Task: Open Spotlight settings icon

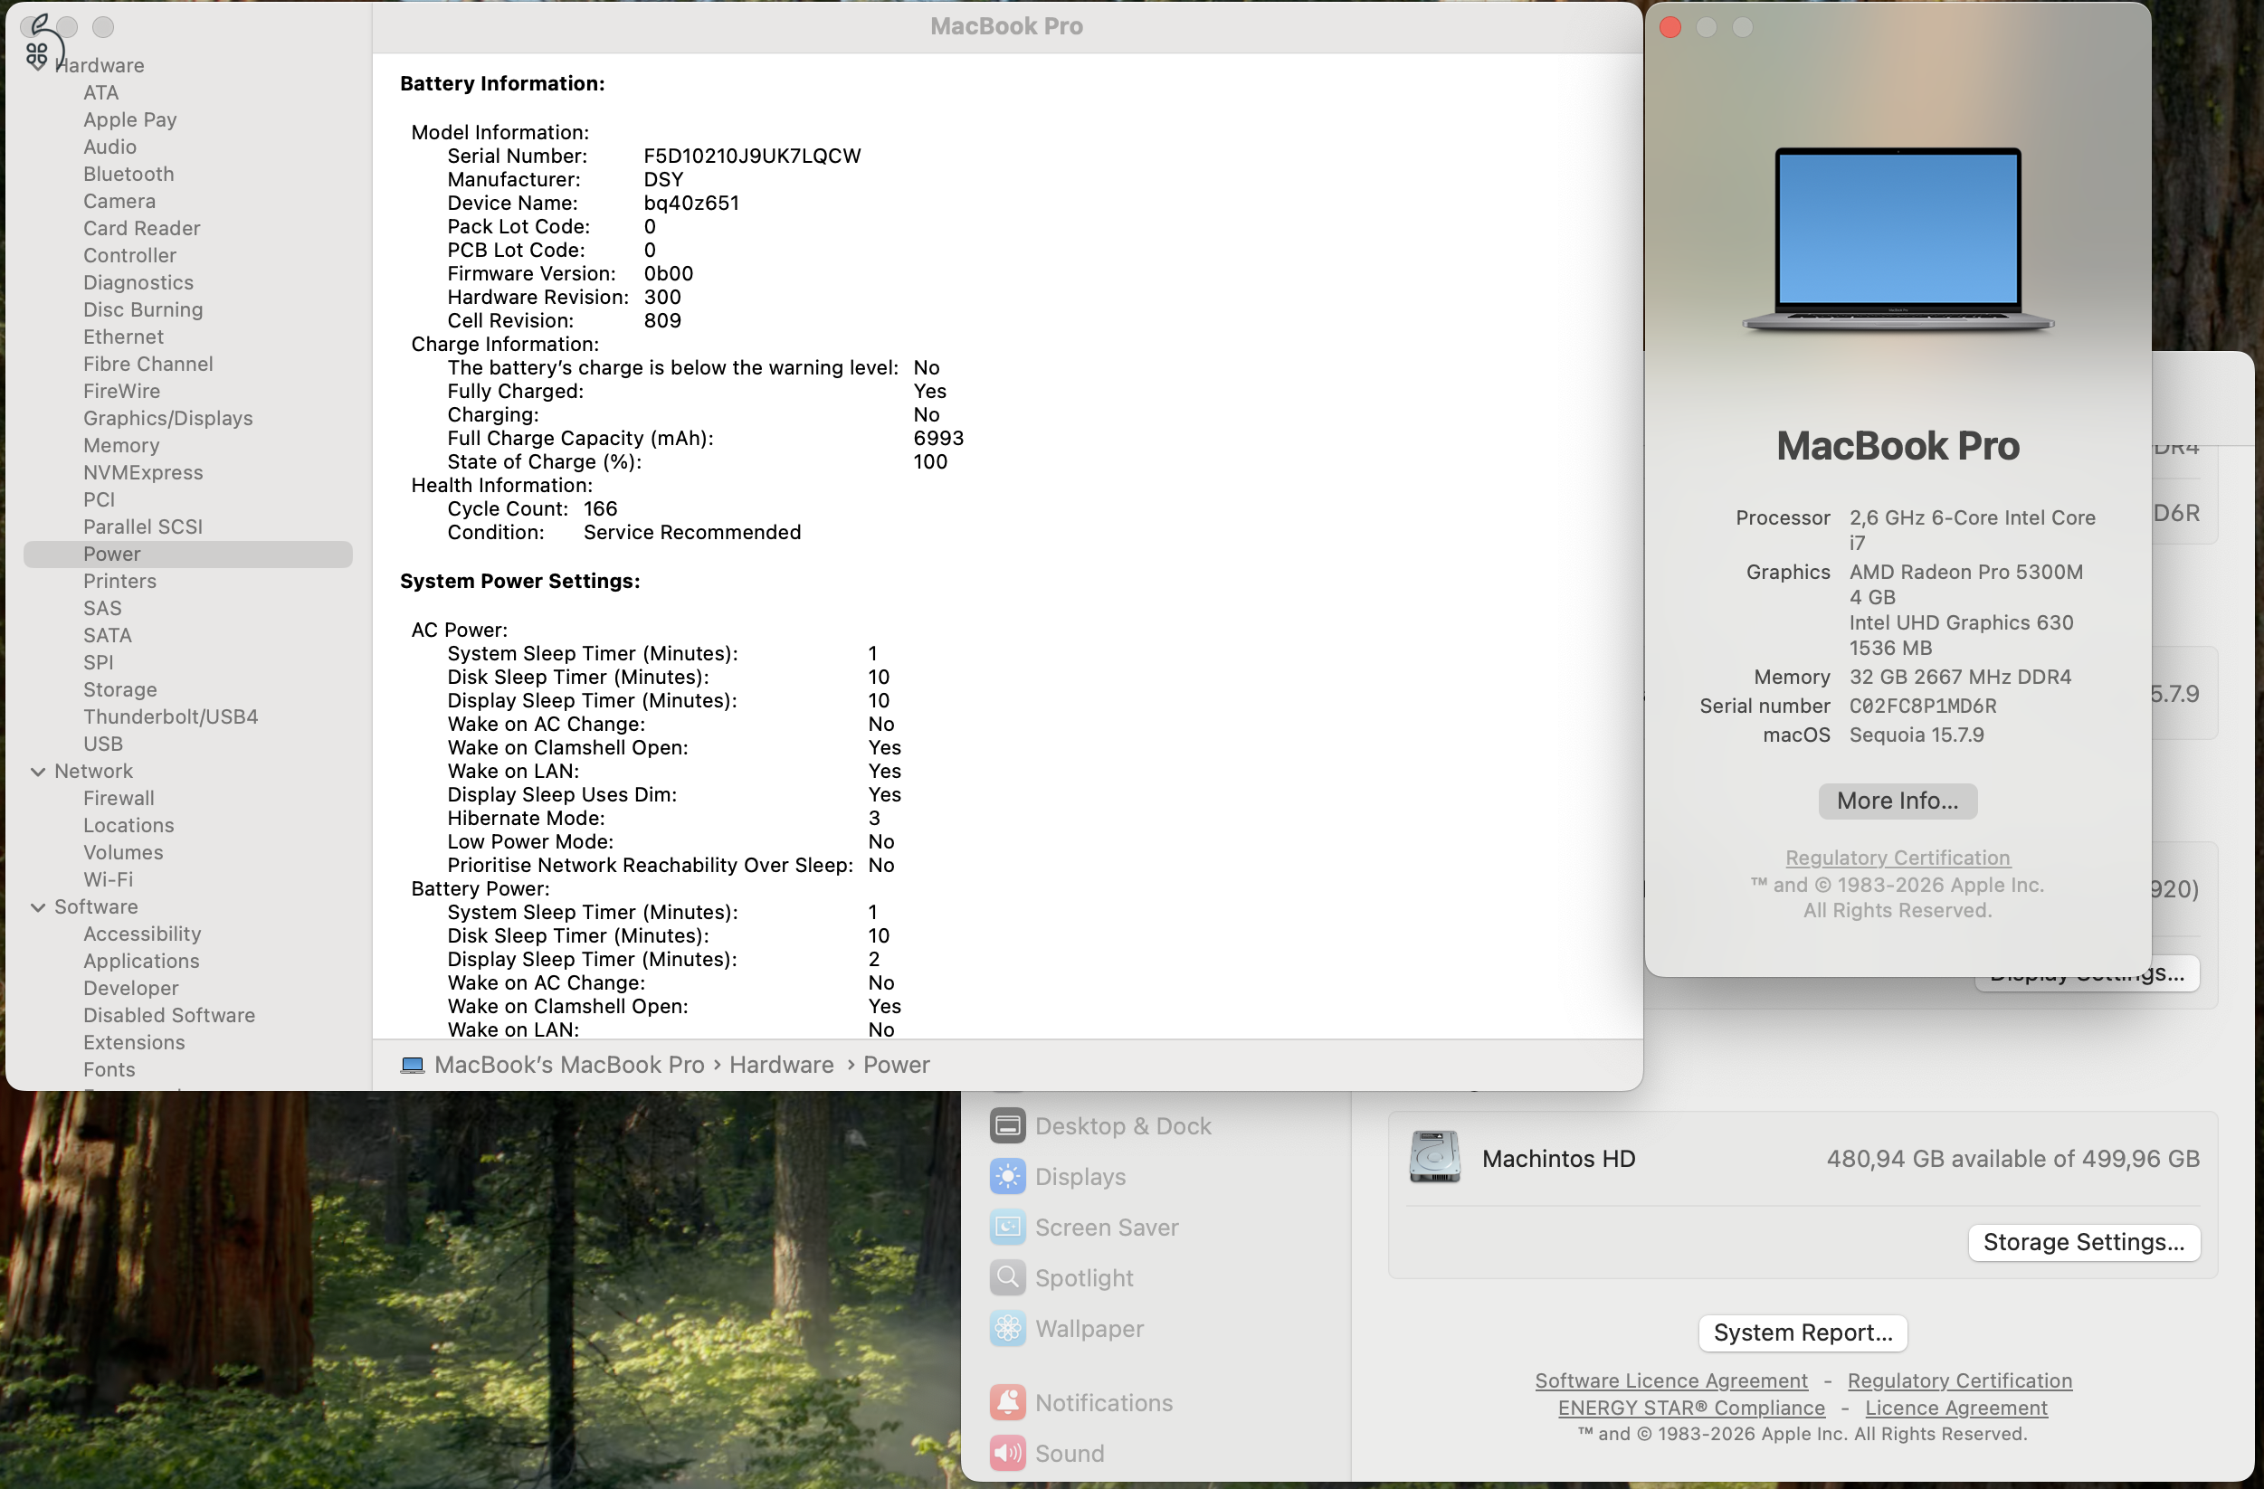Action: pyautogui.click(x=1007, y=1278)
